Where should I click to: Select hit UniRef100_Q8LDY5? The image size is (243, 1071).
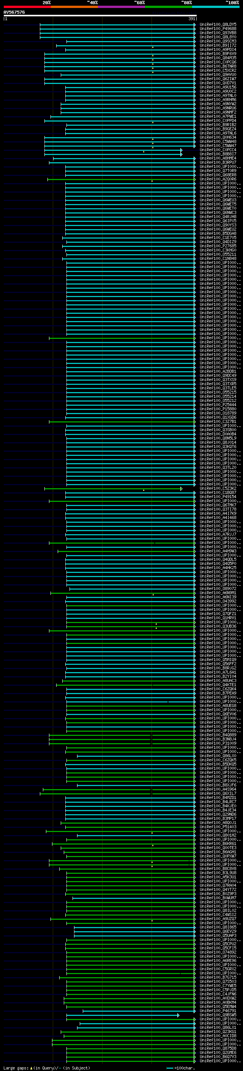[218, 25]
